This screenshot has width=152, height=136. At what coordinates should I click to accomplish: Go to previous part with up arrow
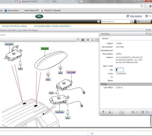coord(104,112)
